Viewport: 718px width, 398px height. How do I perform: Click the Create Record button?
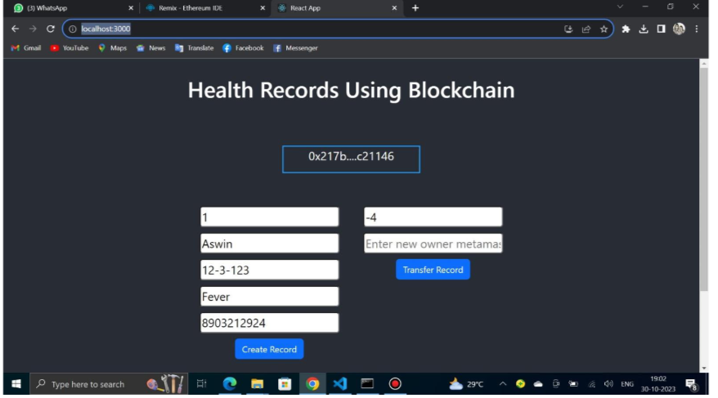point(269,349)
